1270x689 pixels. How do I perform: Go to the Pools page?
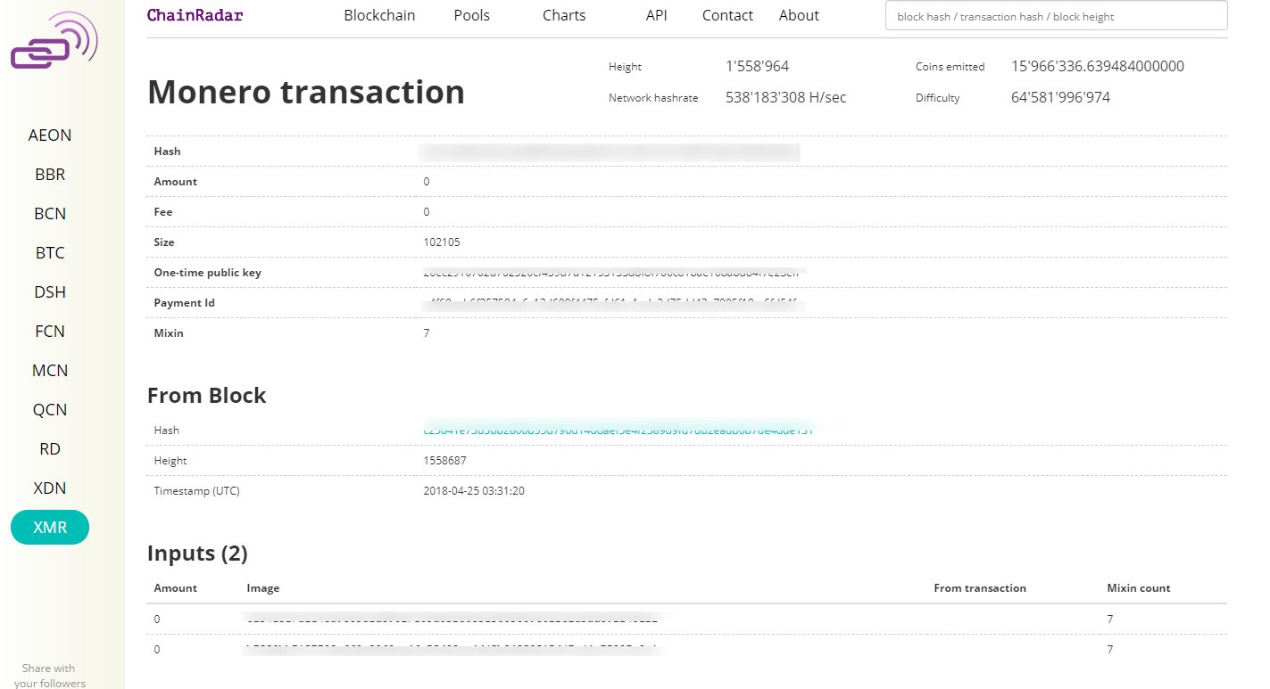[471, 15]
